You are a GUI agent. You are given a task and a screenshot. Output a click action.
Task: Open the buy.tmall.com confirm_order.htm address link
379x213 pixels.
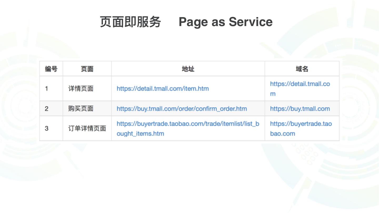(x=182, y=109)
